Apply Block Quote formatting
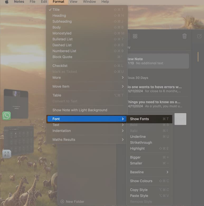This screenshot has width=204, height=206. pyautogui.click(x=87, y=57)
